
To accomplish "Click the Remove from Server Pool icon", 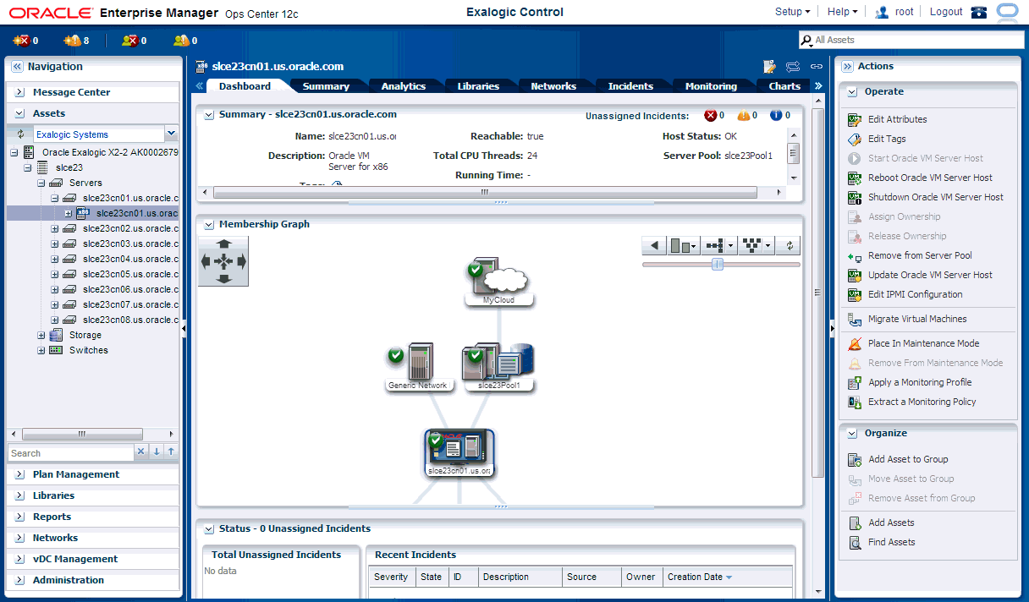I will [854, 255].
